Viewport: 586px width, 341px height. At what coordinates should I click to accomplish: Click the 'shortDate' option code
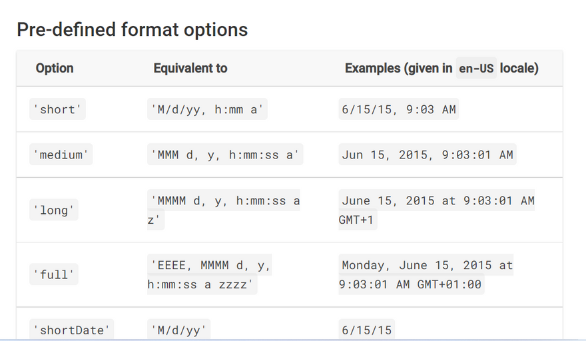pos(72,329)
